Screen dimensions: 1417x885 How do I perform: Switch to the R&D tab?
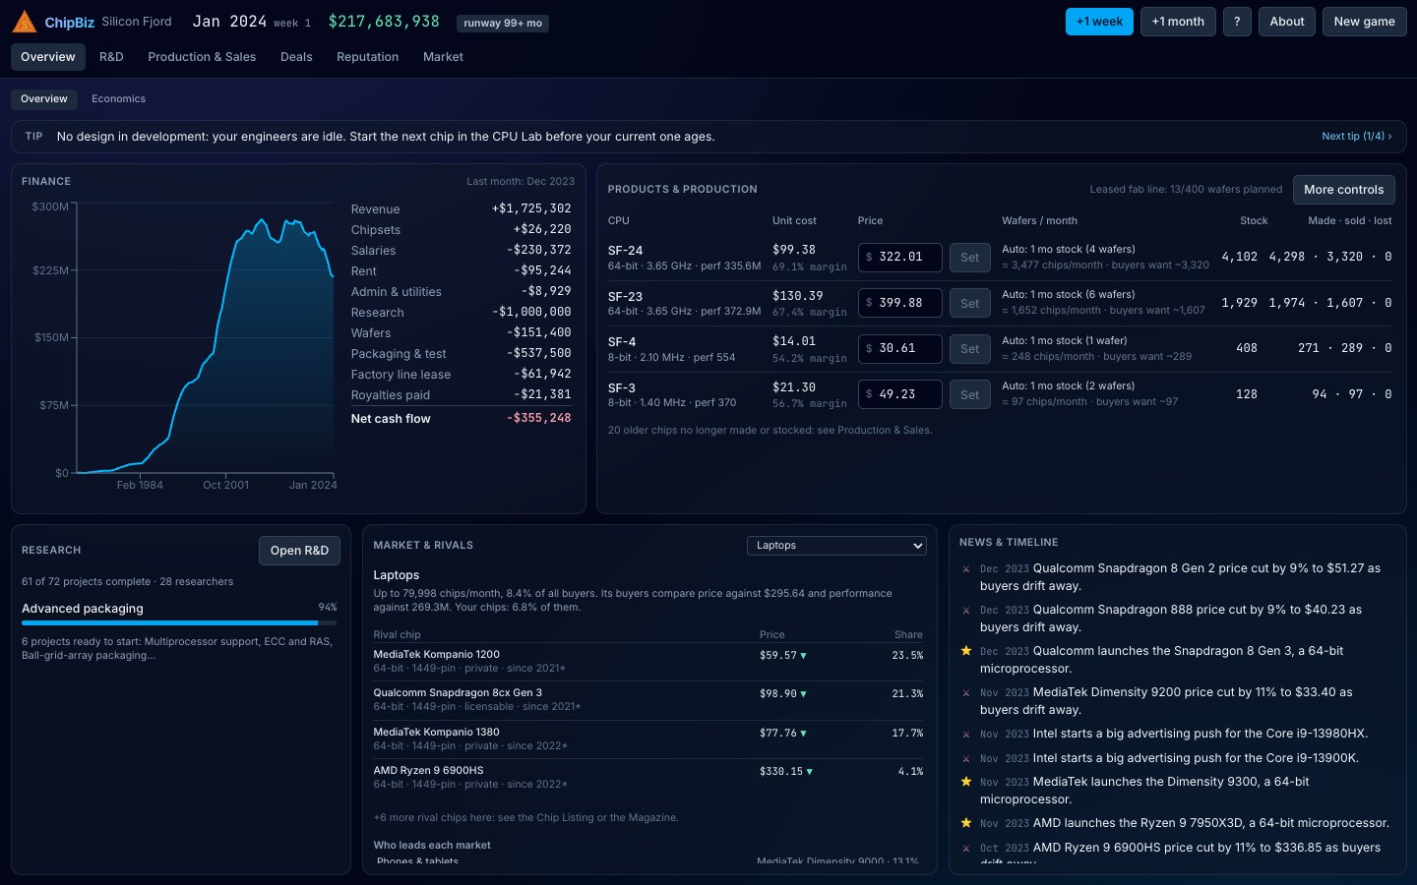111,57
